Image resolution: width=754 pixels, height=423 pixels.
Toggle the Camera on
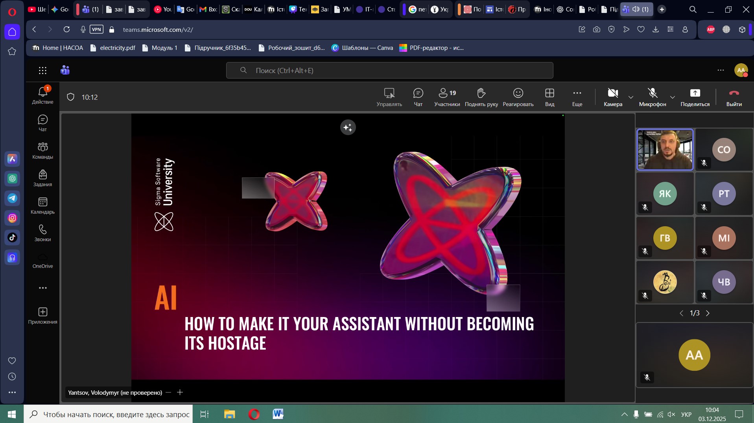(x=613, y=97)
